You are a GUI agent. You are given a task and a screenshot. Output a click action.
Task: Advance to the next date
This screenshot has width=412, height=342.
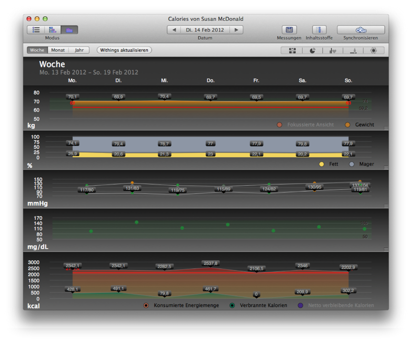(236, 30)
